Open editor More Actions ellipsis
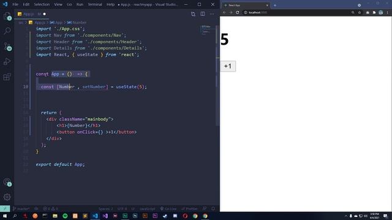 [212, 14]
